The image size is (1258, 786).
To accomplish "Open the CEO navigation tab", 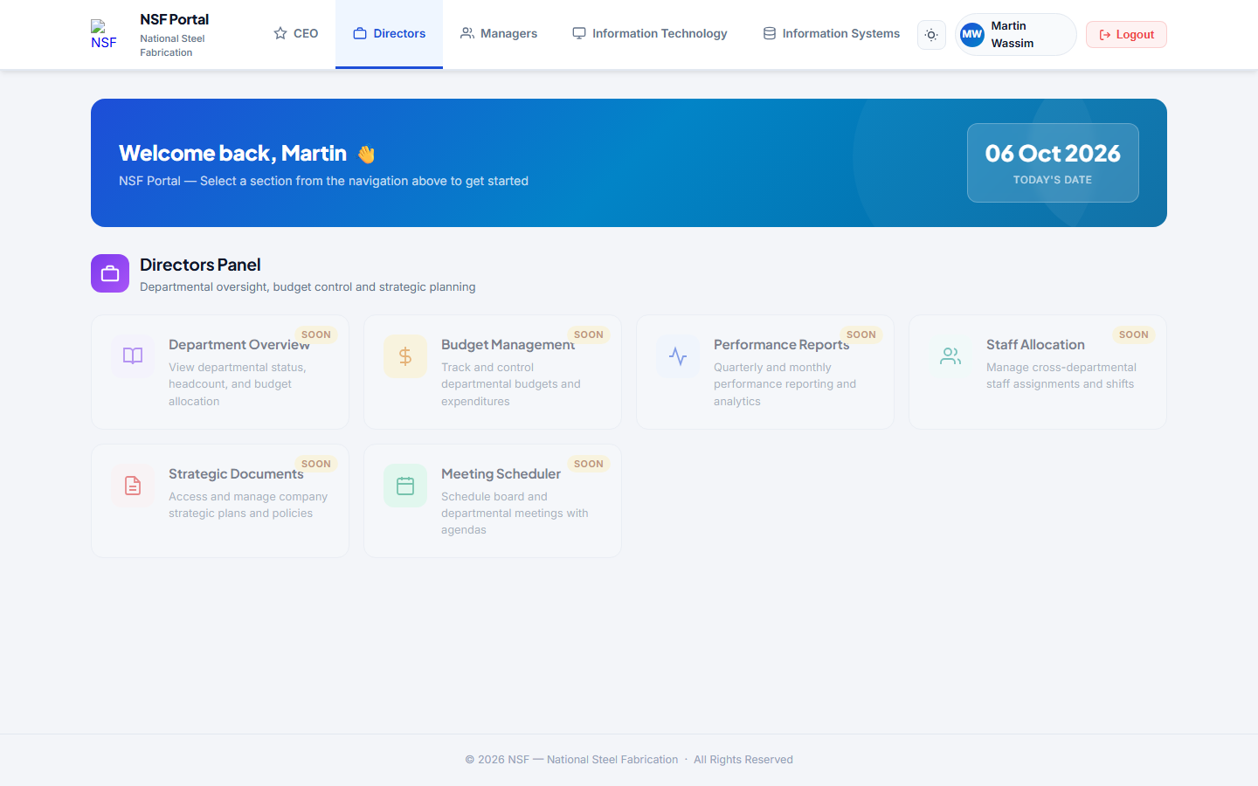I will coord(296,34).
